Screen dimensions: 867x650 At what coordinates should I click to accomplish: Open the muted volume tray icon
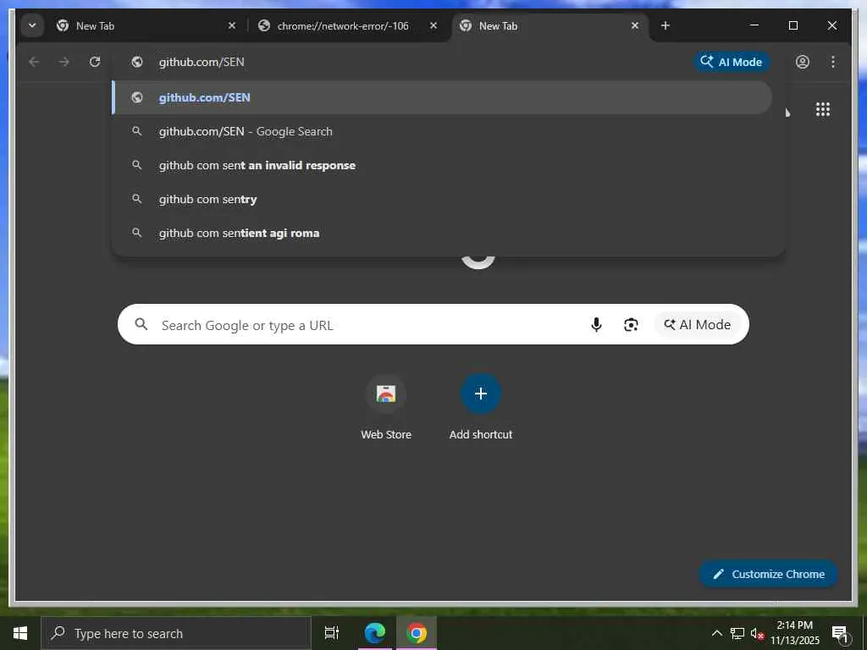point(757,634)
